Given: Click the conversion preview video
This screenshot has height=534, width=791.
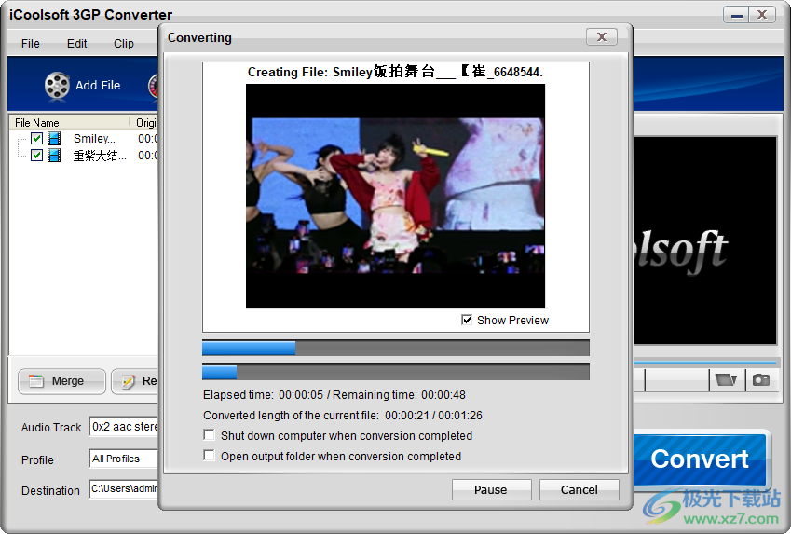Looking at the screenshot, I should pyautogui.click(x=395, y=196).
